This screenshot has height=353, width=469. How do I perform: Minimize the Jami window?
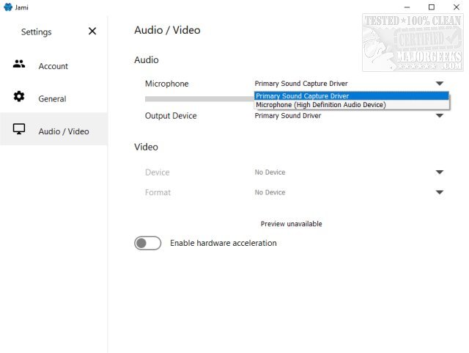click(407, 7)
